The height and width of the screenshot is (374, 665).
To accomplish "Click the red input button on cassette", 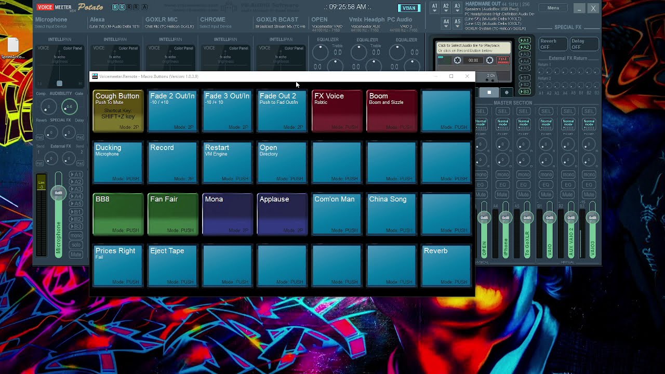I will [503, 60].
